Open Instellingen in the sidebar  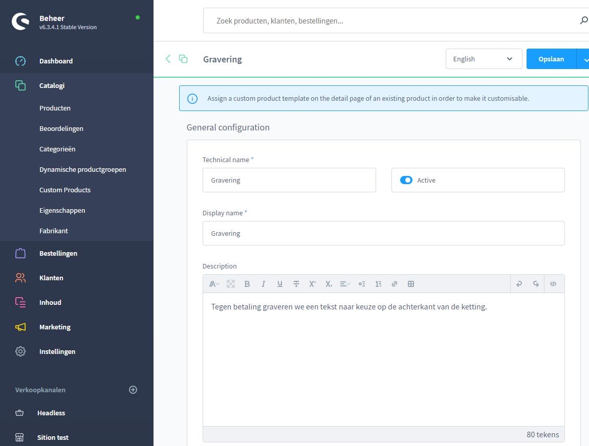[x=57, y=351]
